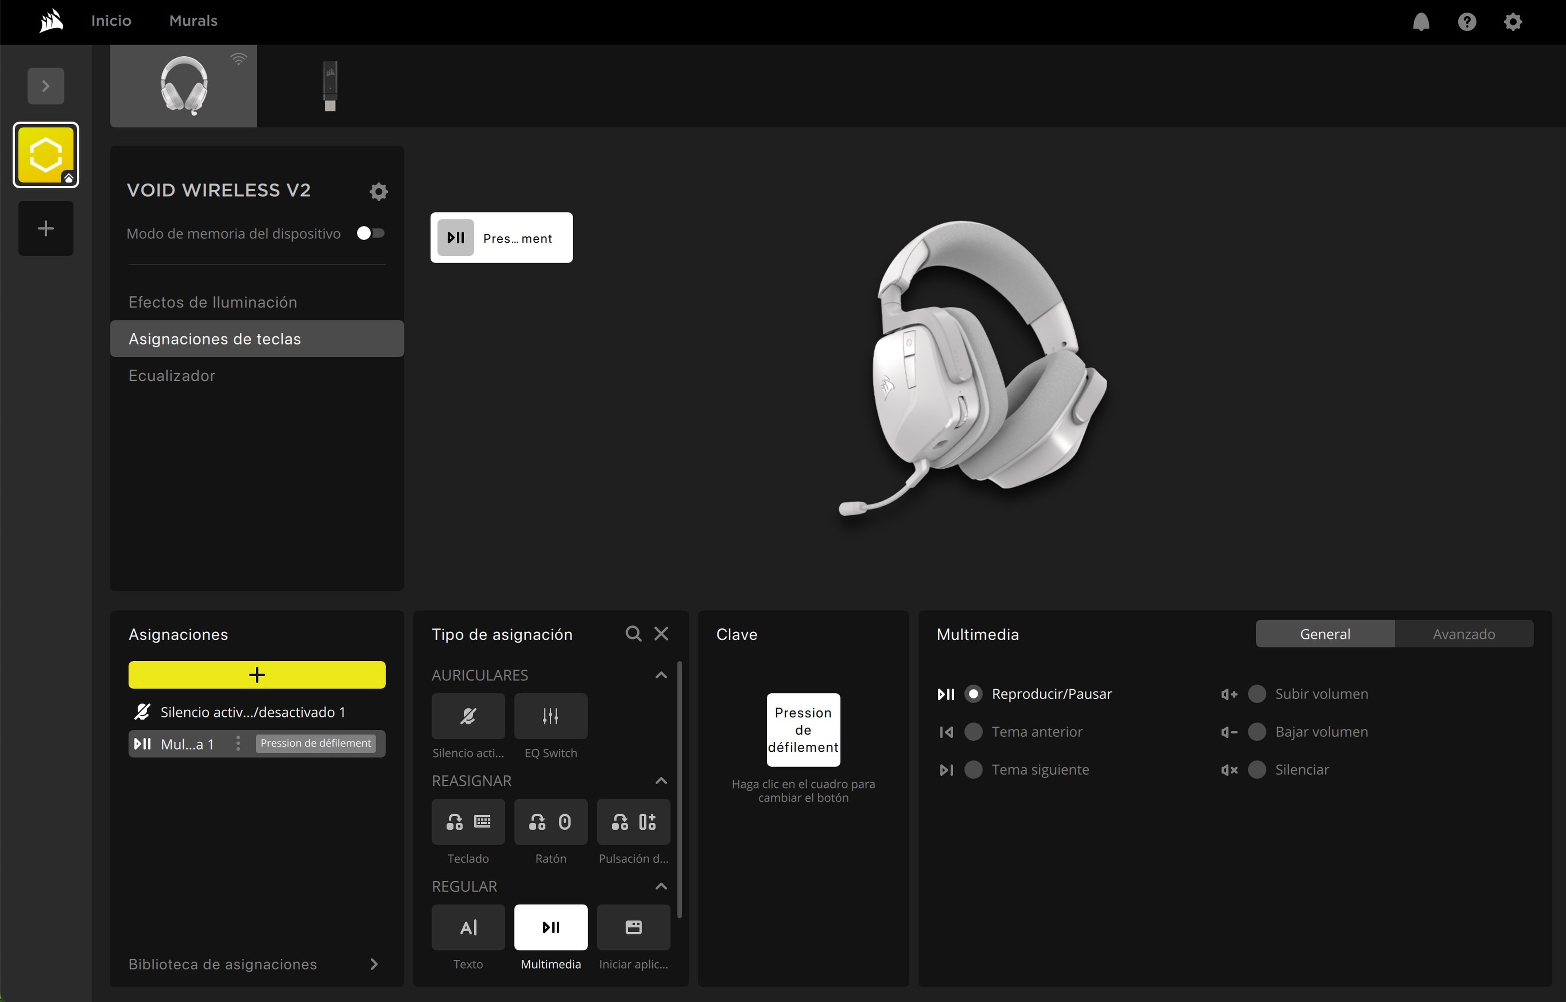Open the Murals page
Screen dimensions: 1566x1002
pyautogui.click(x=192, y=20)
